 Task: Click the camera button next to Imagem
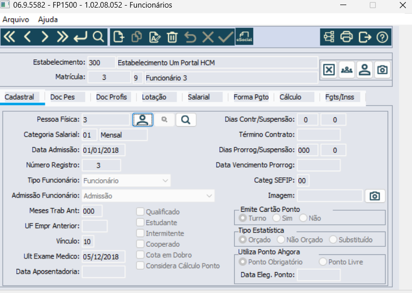coord(375,196)
